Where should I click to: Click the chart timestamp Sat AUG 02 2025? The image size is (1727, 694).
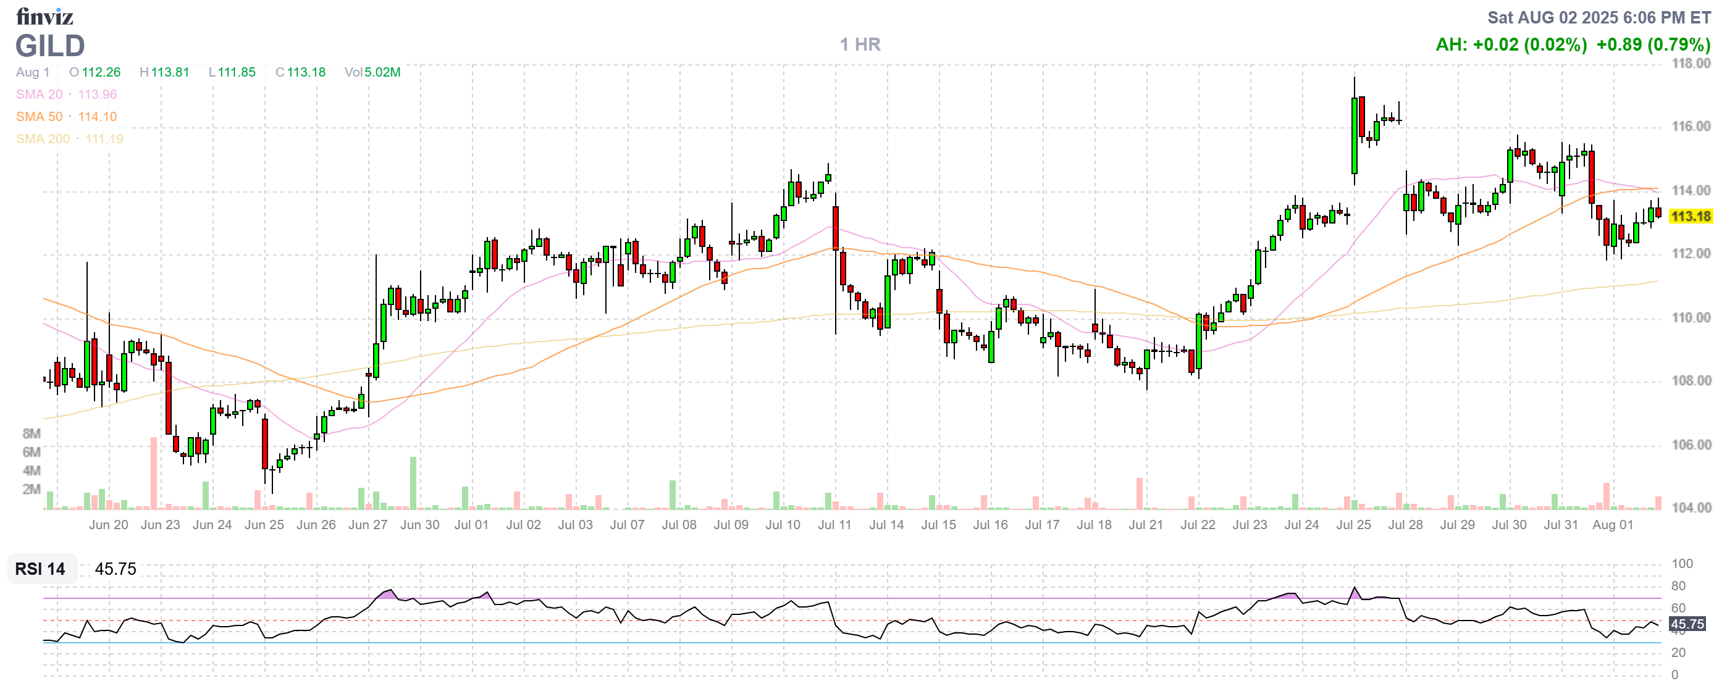tap(1599, 17)
